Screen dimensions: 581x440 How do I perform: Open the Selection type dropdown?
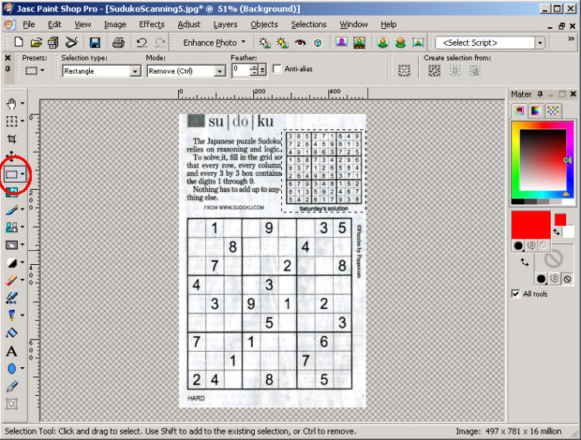pyautogui.click(x=135, y=70)
